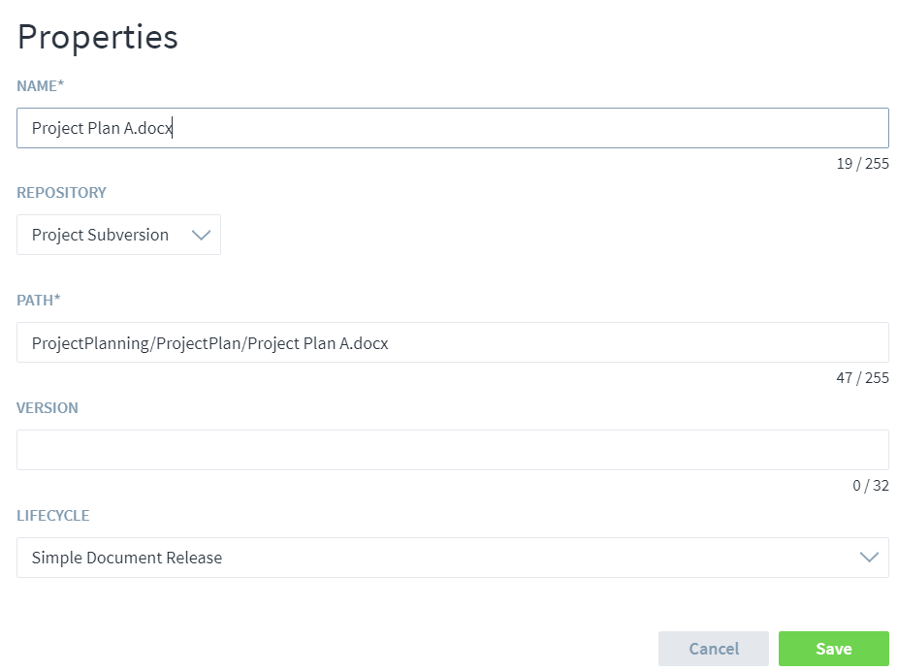Click the chevron arrow in Lifecycle dropdown
The width and height of the screenshot is (897, 671).
coord(869,558)
